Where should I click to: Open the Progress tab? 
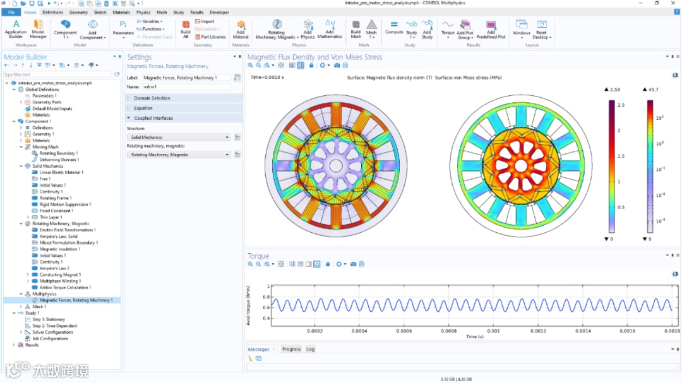click(291, 349)
